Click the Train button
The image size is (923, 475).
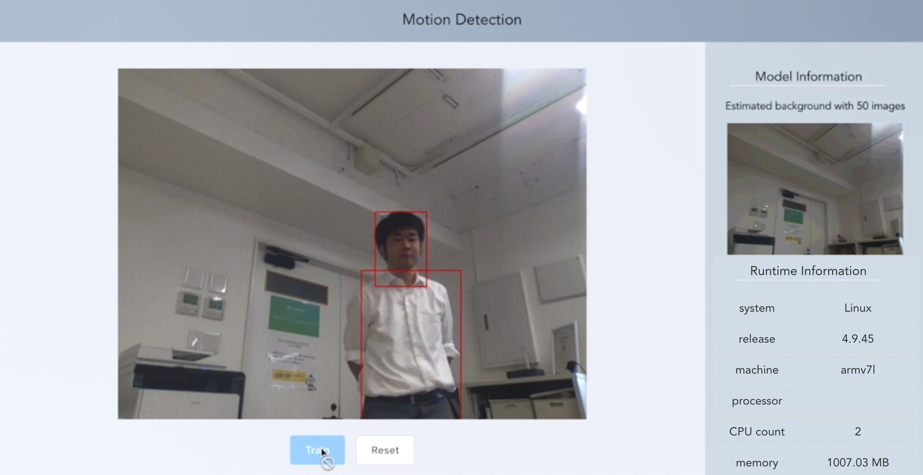coord(317,450)
